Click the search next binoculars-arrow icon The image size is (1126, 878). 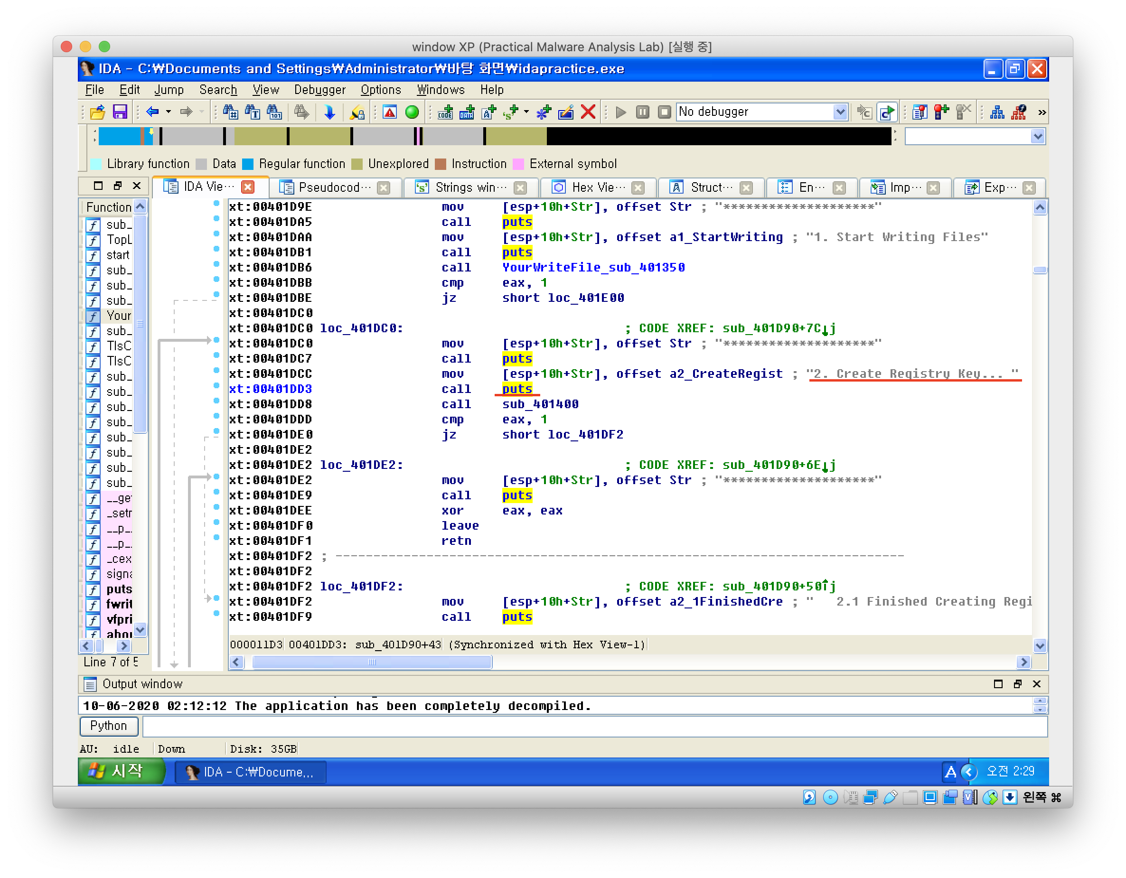(x=301, y=112)
